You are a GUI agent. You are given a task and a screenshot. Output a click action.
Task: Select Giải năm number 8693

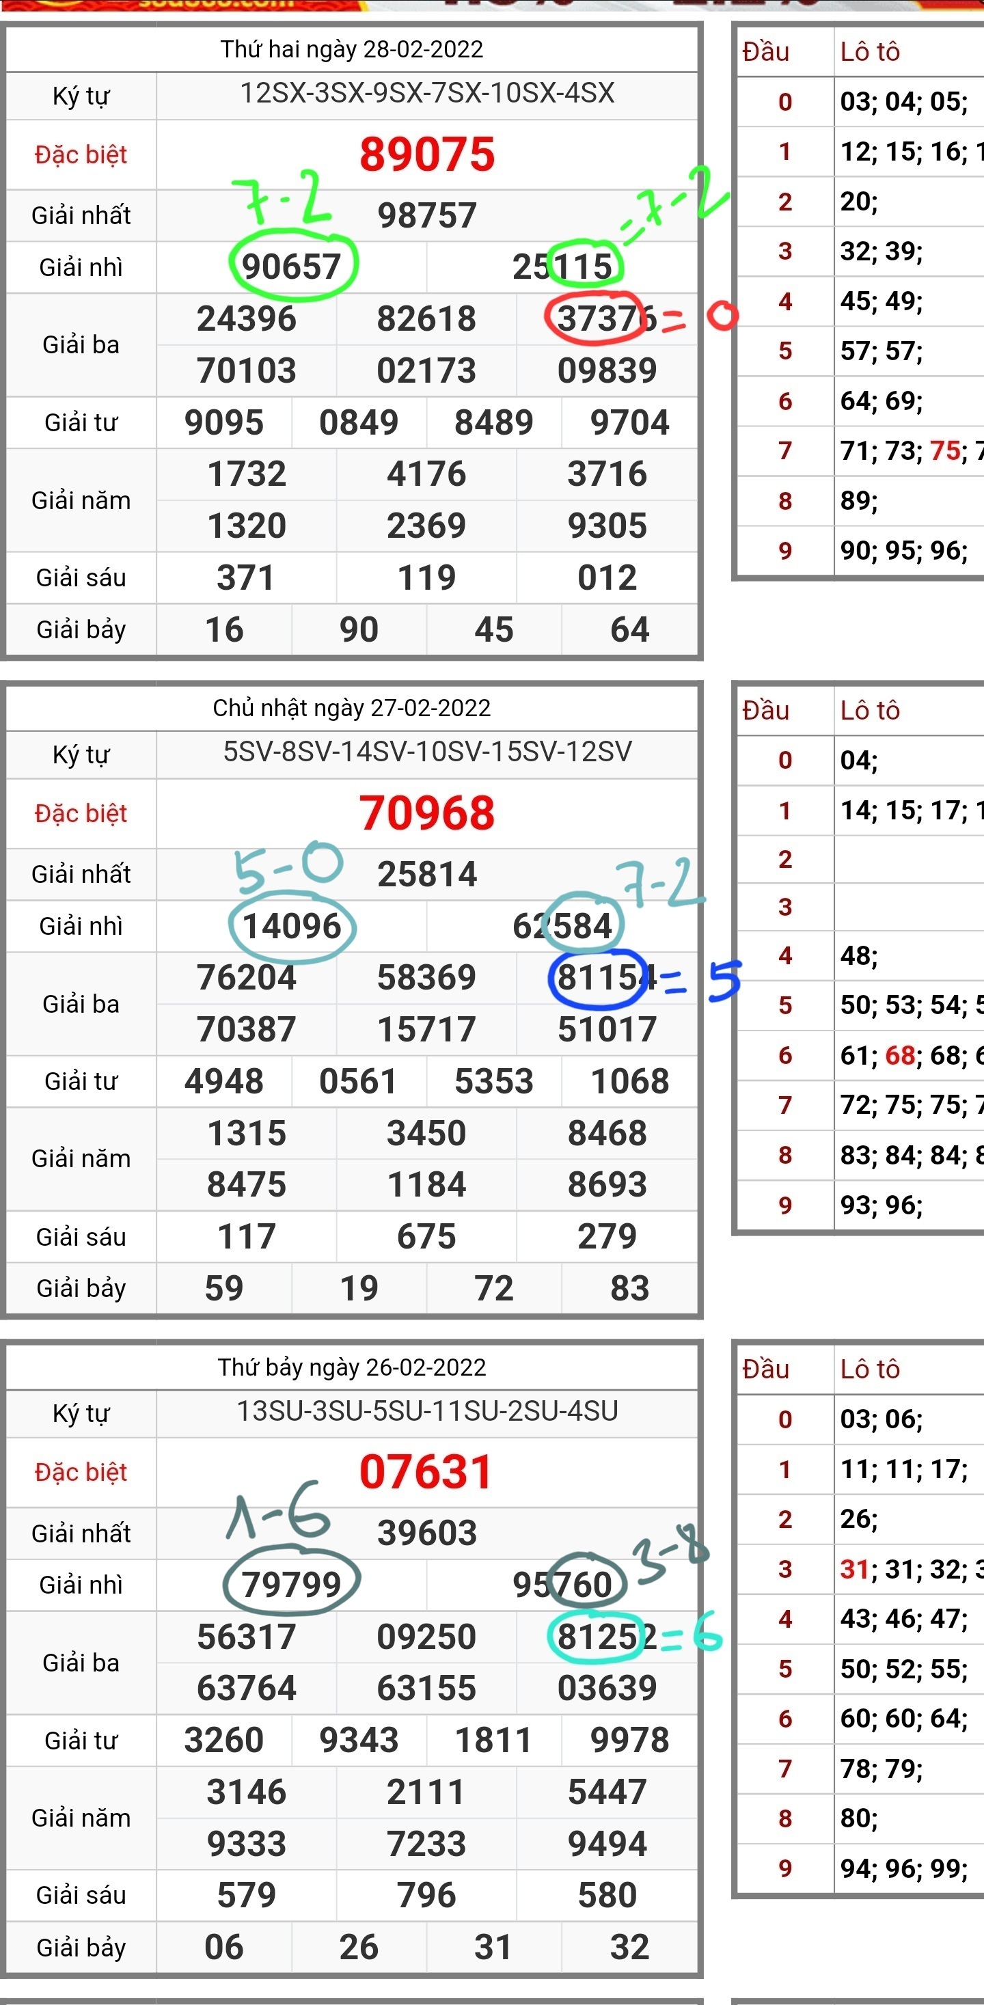click(607, 1185)
